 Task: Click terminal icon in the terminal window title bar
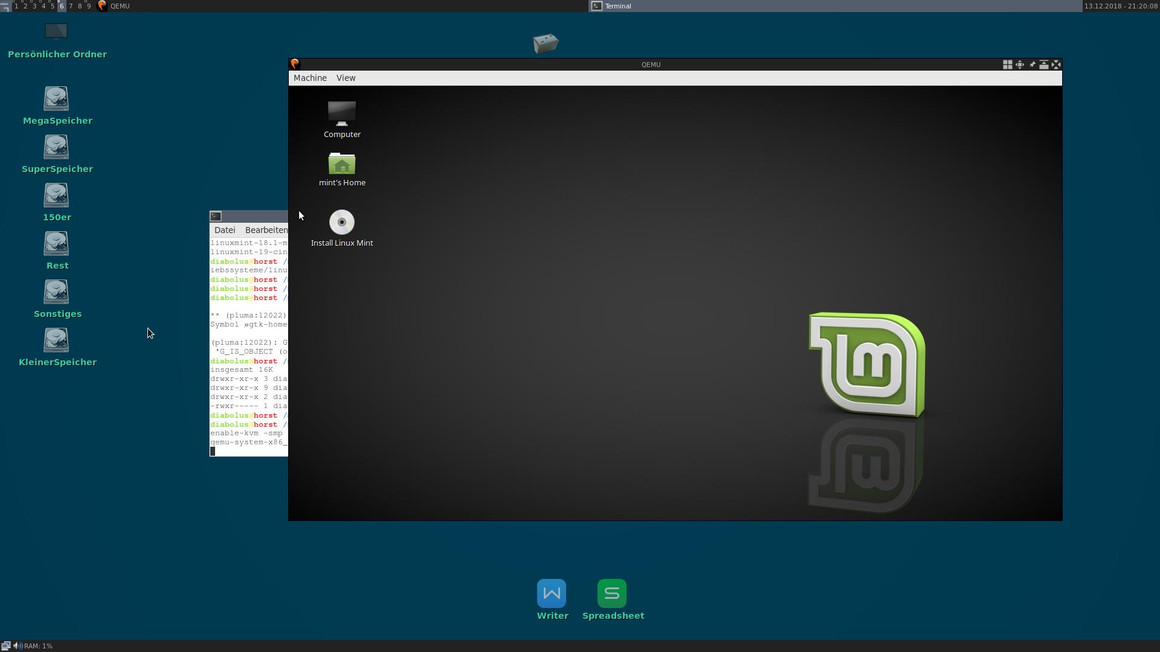click(x=216, y=216)
